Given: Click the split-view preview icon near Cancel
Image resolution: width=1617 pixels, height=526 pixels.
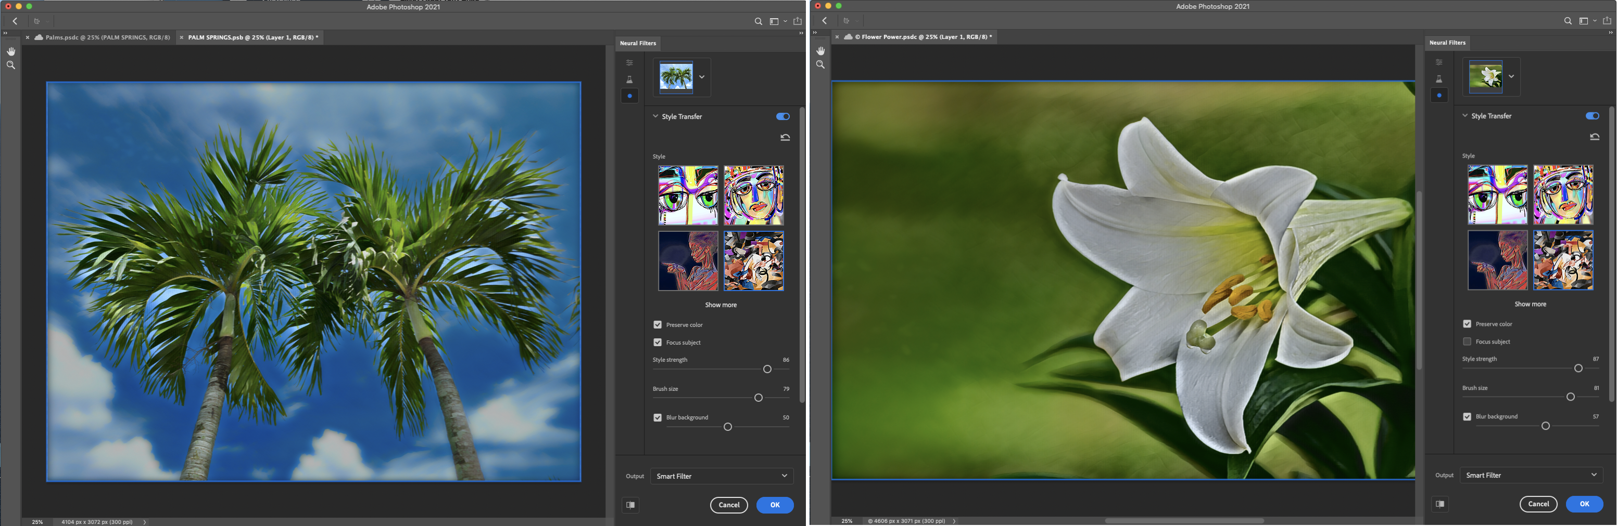Looking at the screenshot, I should pos(630,505).
